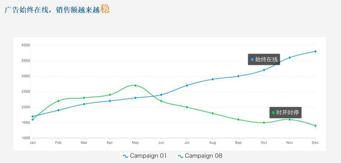Click the 4000 value on y-axis
341x163 pixels.
26,45
